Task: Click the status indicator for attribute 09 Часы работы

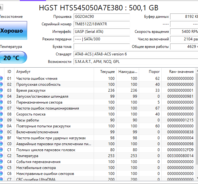Action: pyautogui.click(x=1, y=120)
